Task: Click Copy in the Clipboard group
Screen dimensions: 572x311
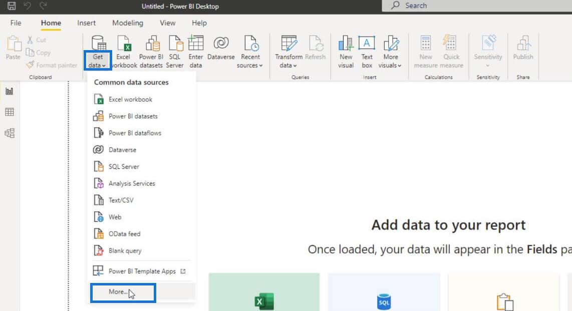Action: coord(38,53)
